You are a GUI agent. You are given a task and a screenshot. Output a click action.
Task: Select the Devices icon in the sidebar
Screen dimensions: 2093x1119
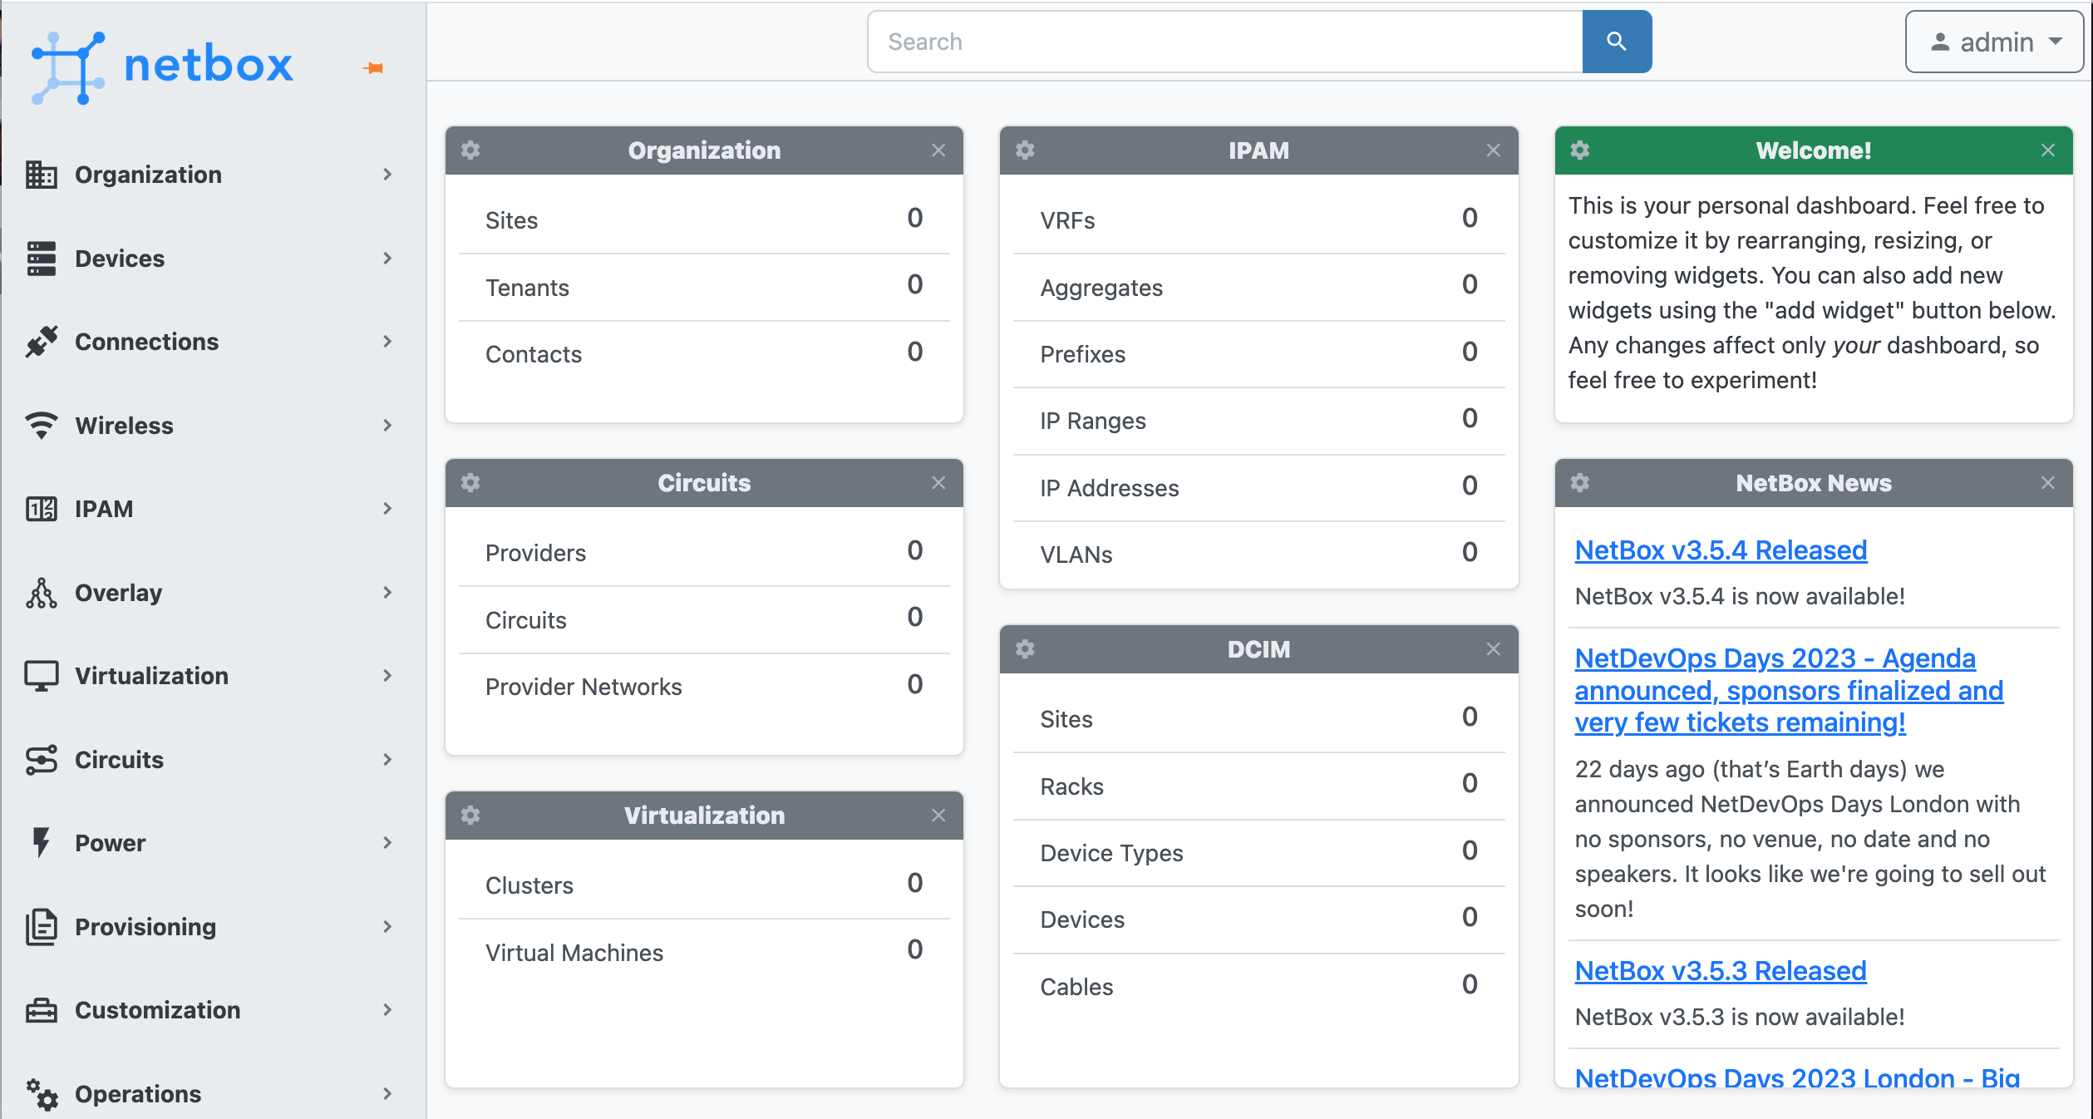pos(41,259)
